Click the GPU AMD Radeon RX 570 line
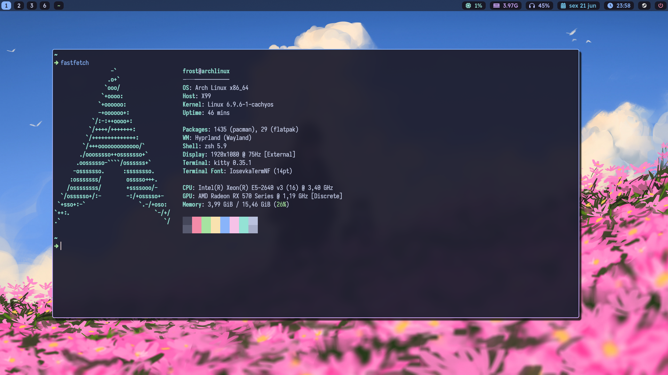The image size is (668, 375). pyautogui.click(x=262, y=196)
